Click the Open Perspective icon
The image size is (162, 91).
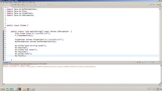[149, 5]
